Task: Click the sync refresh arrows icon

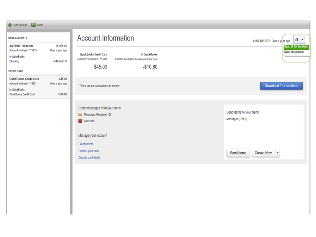Action: coord(296,40)
